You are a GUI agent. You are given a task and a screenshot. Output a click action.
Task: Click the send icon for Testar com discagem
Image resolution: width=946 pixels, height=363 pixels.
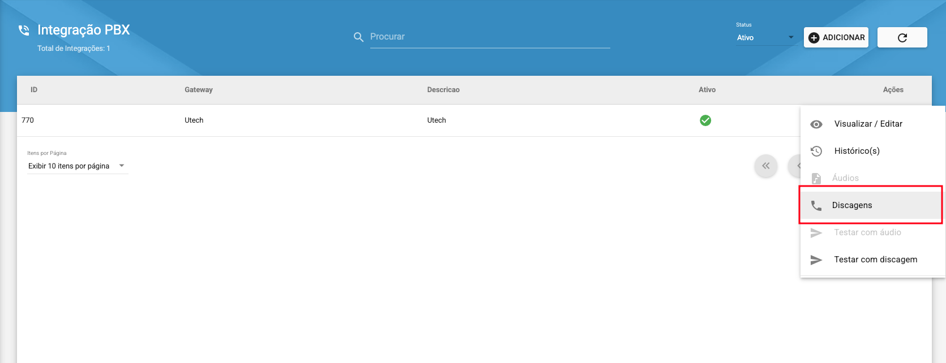click(x=816, y=260)
